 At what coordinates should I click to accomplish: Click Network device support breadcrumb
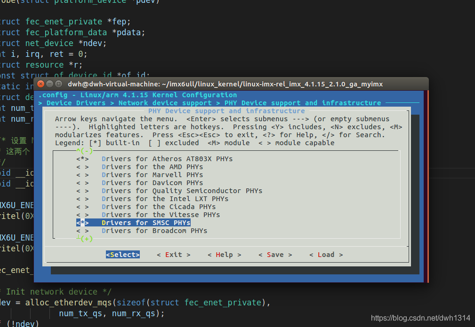(165, 103)
